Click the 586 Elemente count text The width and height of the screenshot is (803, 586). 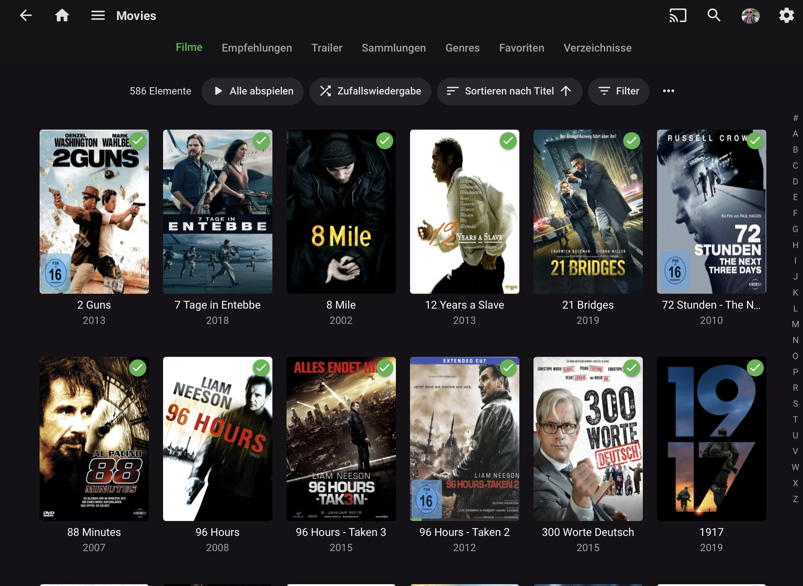coord(161,91)
